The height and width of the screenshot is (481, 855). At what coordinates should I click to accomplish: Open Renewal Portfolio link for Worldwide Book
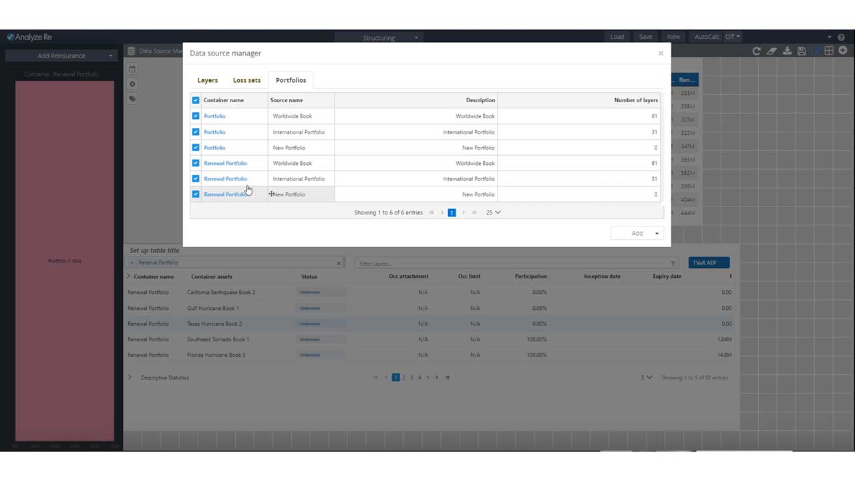coord(225,164)
